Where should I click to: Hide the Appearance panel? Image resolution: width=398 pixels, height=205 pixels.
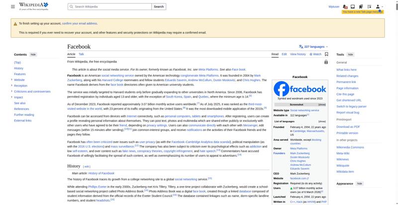(x=359, y=184)
